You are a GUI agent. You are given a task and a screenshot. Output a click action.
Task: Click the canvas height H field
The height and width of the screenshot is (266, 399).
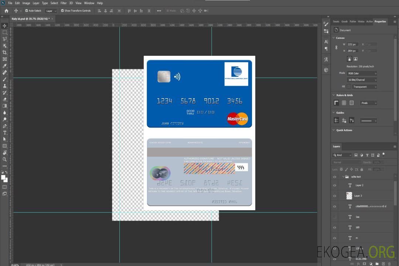coord(352,51)
